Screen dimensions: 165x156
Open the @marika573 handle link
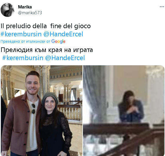click(x=30, y=13)
